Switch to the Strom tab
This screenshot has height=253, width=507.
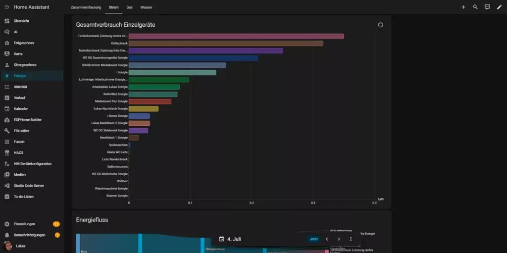tap(113, 7)
